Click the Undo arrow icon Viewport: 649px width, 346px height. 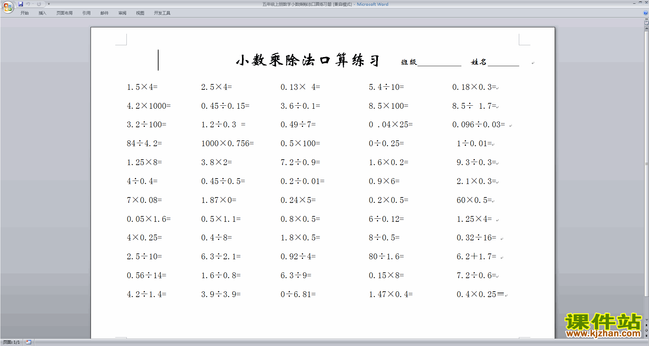pyautogui.click(x=28, y=4)
